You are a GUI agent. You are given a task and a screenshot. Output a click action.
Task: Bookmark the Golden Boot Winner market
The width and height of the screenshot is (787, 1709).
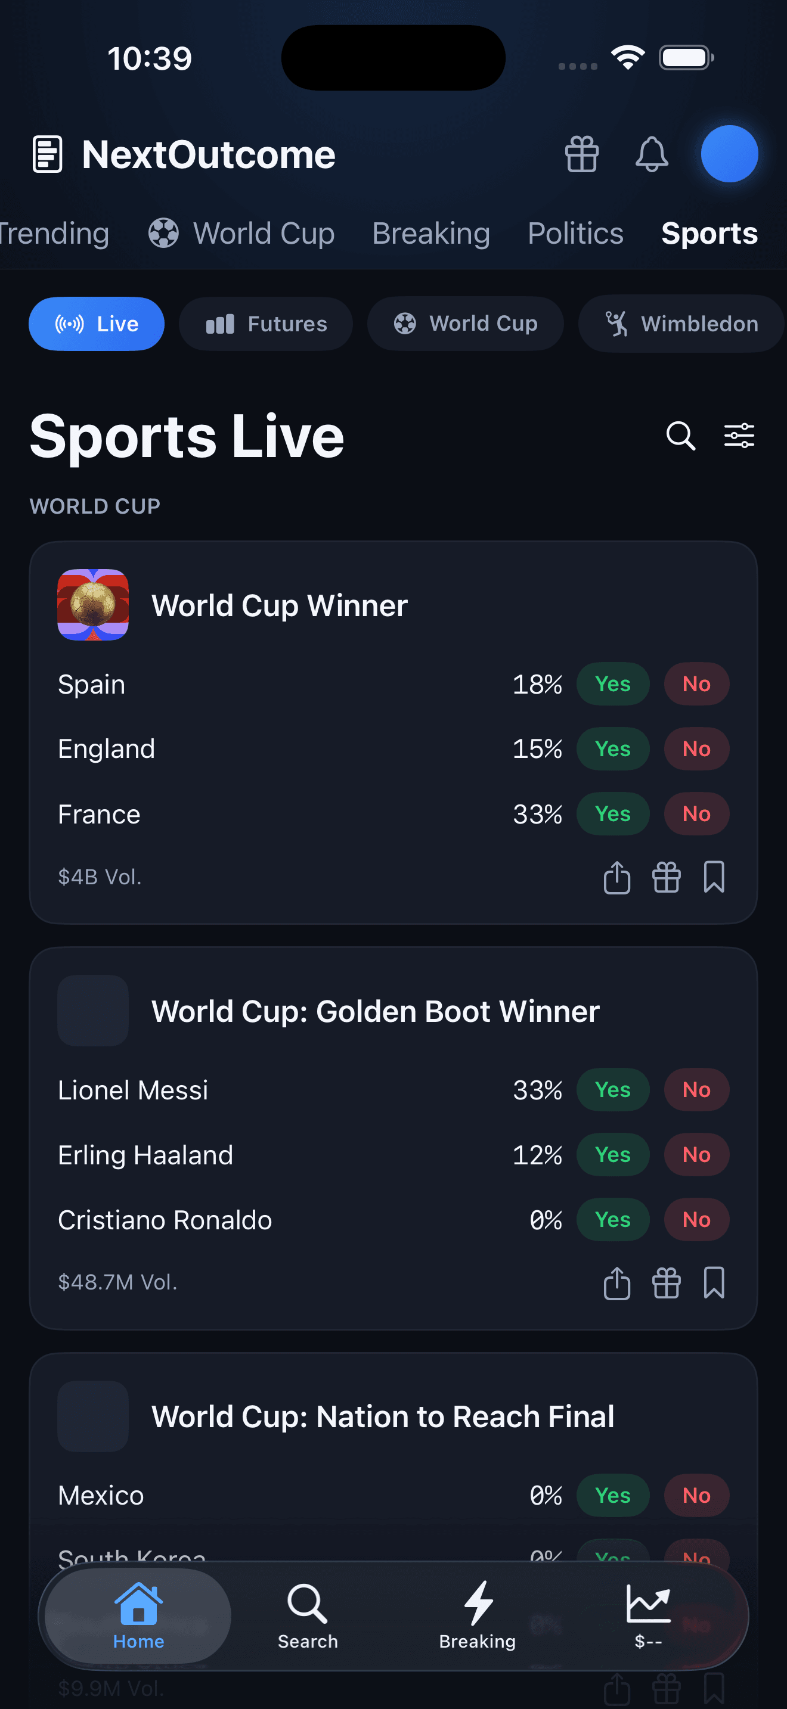(x=714, y=1282)
